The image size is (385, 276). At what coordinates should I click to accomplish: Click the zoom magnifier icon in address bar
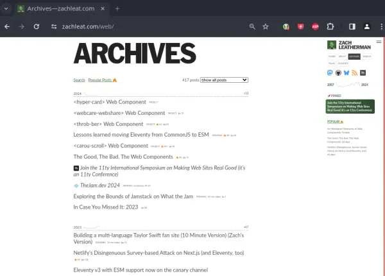coord(252,26)
